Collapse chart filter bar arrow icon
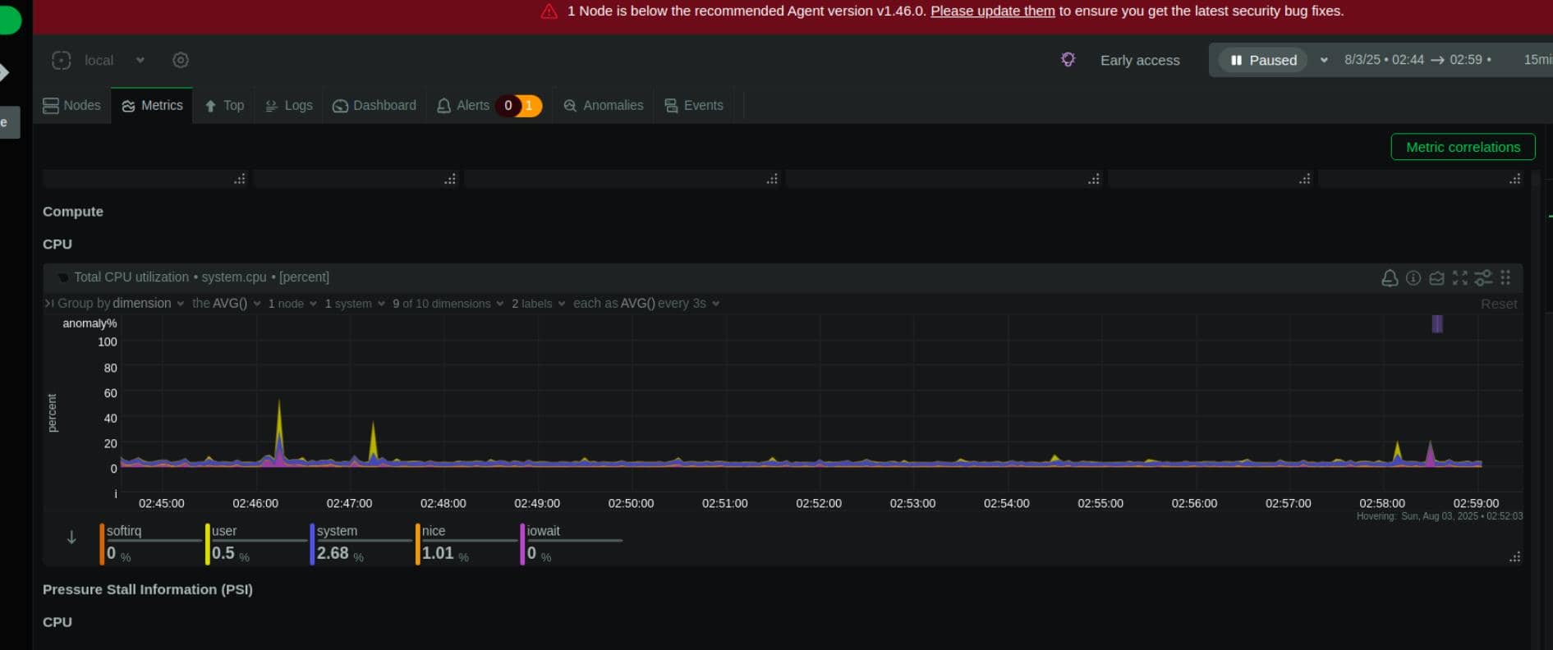This screenshot has height=650, width=1553. (x=48, y=304)
